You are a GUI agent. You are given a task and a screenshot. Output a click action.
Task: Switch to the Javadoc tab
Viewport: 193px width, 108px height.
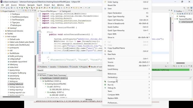tap(52, 67)
